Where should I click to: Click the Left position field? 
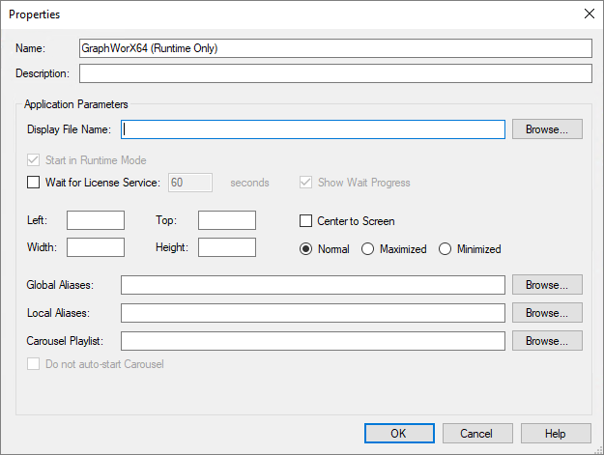point(96,220)
